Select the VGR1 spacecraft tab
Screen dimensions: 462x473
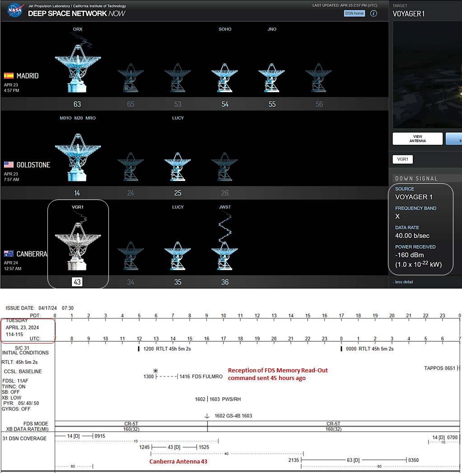point(402,159)
